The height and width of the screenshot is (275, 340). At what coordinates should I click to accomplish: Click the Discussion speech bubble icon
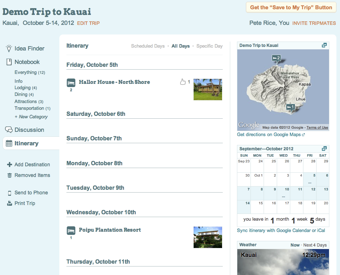tap(9, 130)
